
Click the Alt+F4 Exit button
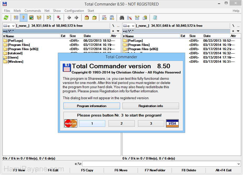pos(223,170)
